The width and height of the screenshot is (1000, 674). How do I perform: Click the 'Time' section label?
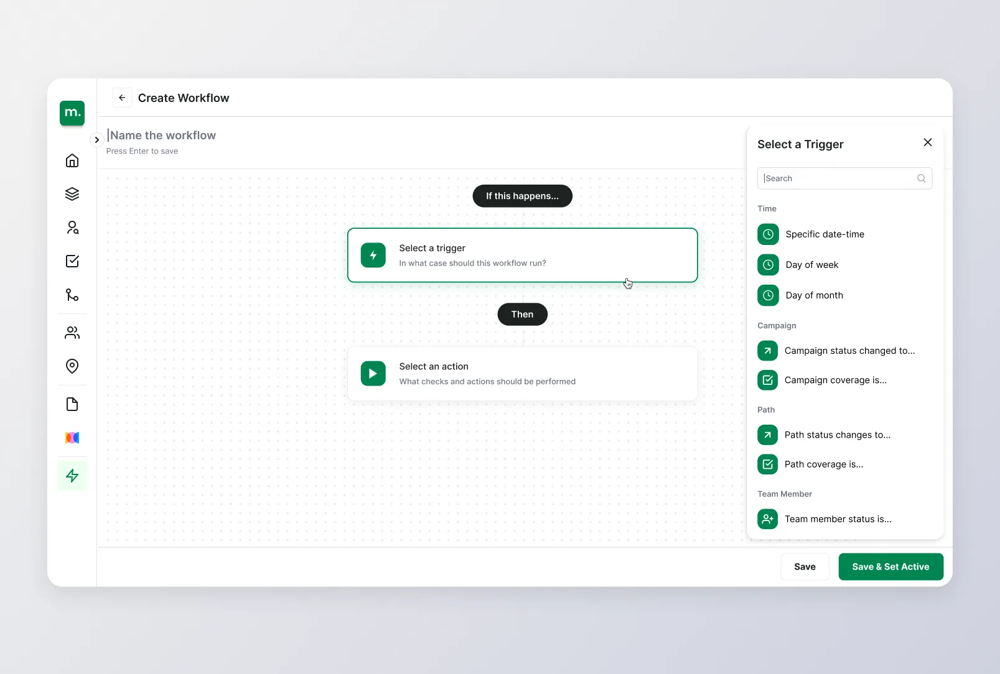coord(767,208)
